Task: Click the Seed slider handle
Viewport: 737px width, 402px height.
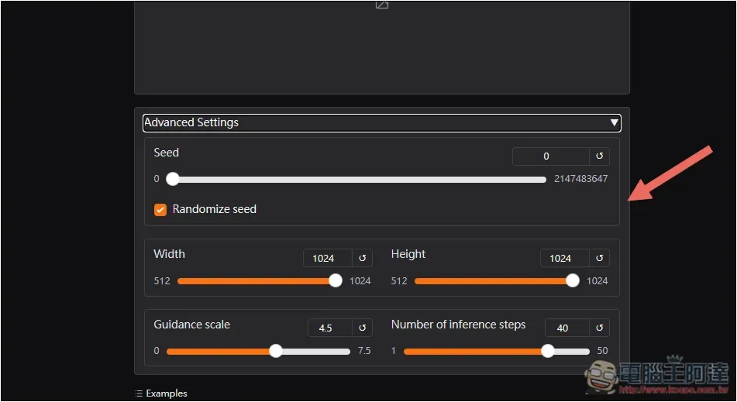Action: click(173, 179)
